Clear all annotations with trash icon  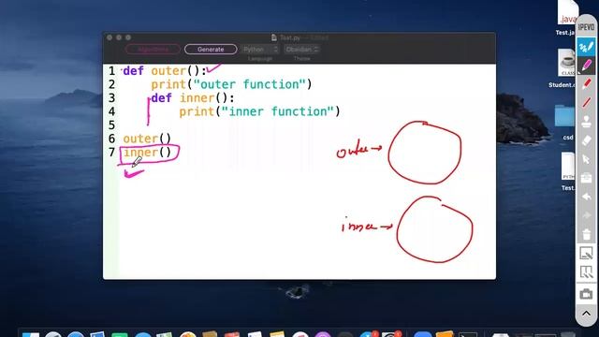click(587, 234)
